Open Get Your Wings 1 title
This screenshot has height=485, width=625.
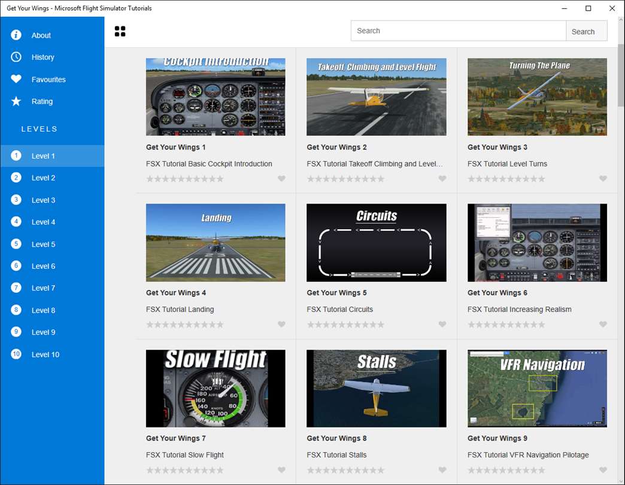(x=176, y=147)
